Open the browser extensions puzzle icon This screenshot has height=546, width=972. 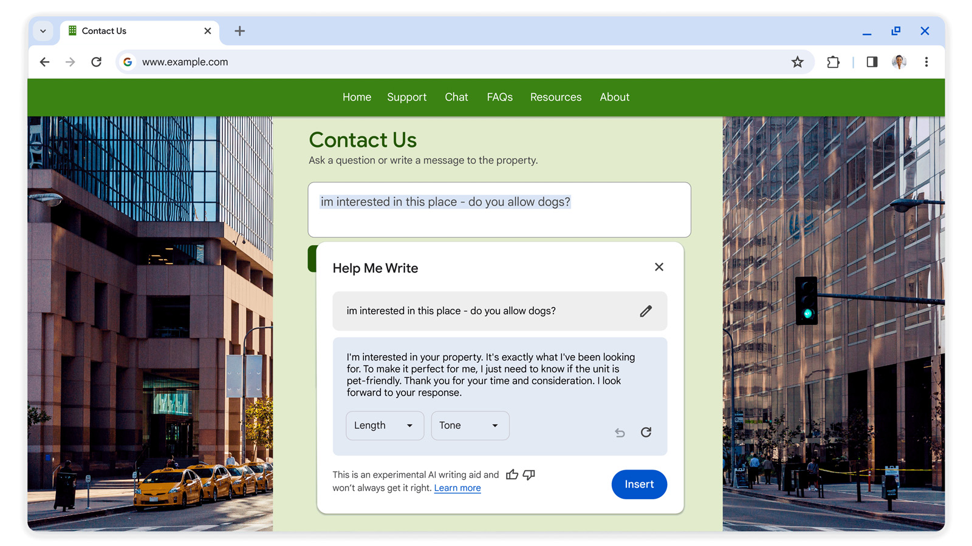click(833, 62)
